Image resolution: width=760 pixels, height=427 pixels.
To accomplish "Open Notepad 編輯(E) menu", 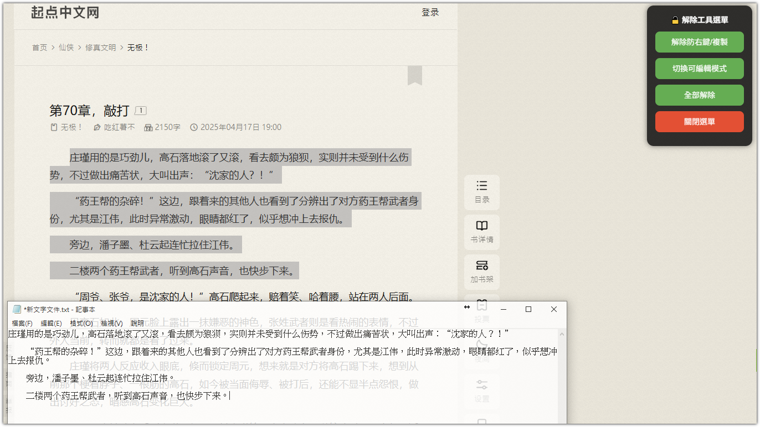I will point(51,323).
